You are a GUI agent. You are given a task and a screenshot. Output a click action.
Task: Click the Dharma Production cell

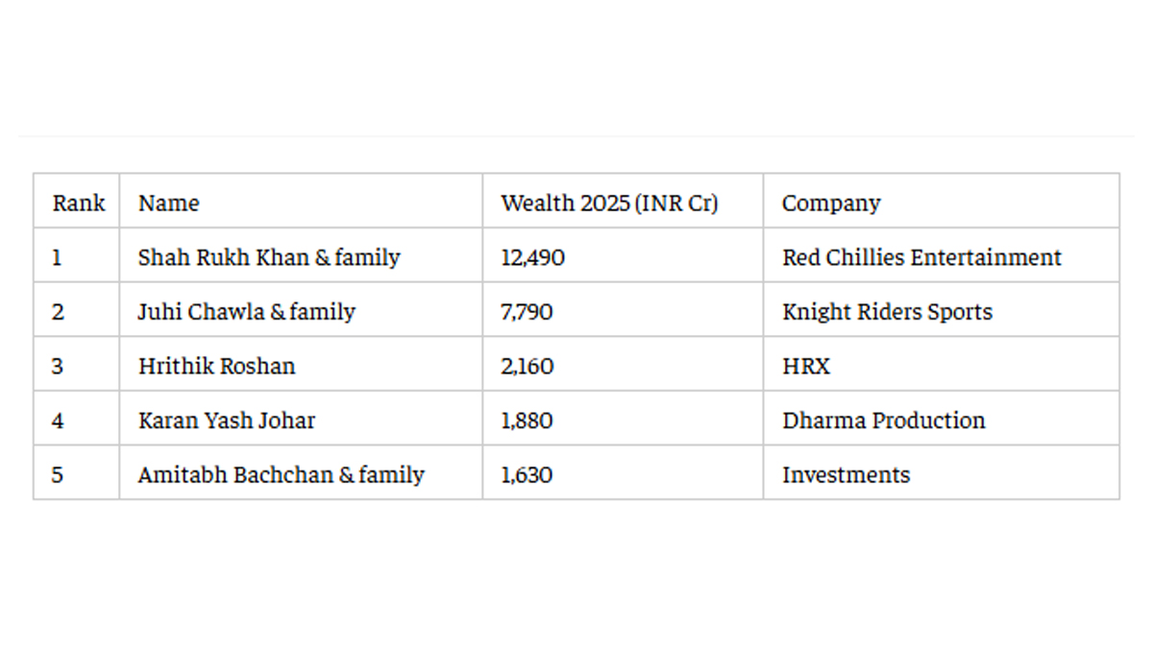coord(883,420)
